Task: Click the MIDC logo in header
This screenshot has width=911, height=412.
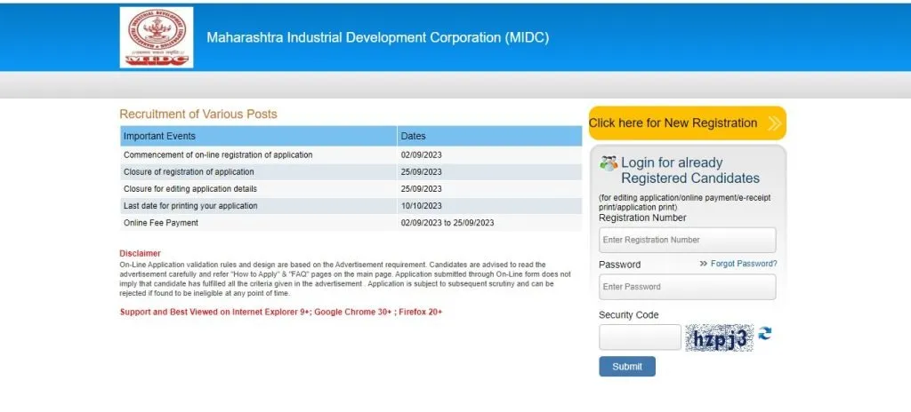Action: (157, 37)
